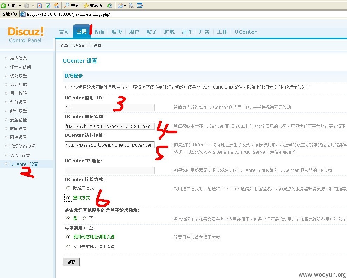
Task: Click the 技巧提示 heading
Action: tap(73, 76)
